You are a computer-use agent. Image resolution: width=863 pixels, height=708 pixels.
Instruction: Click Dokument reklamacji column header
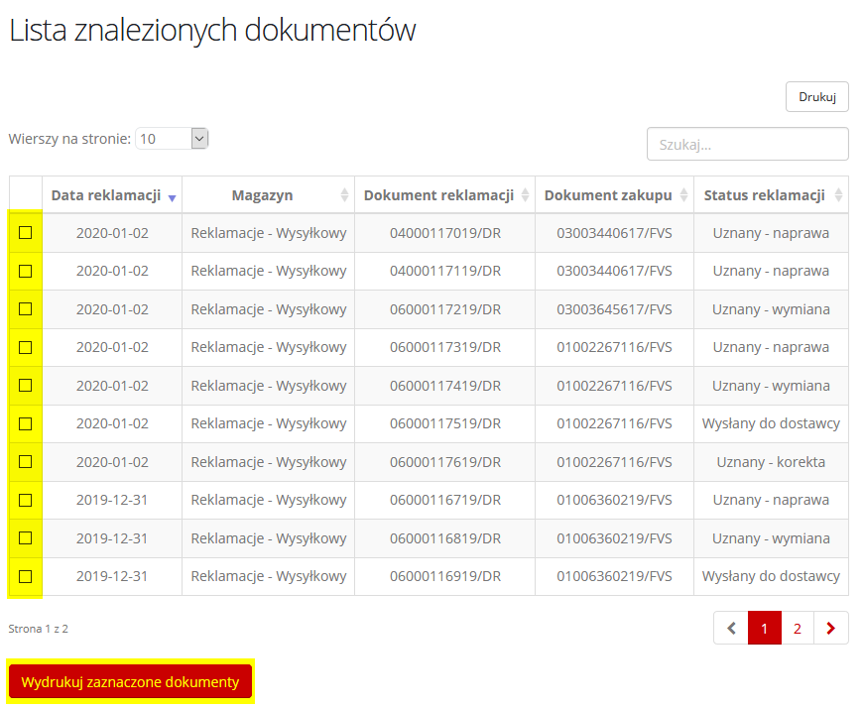444,195
